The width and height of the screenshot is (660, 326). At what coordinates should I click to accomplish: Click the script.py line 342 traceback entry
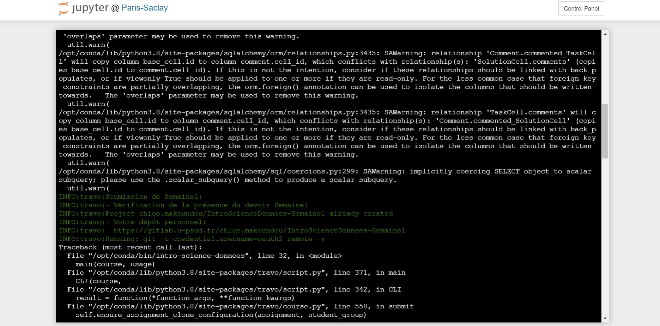coord(234,290)
